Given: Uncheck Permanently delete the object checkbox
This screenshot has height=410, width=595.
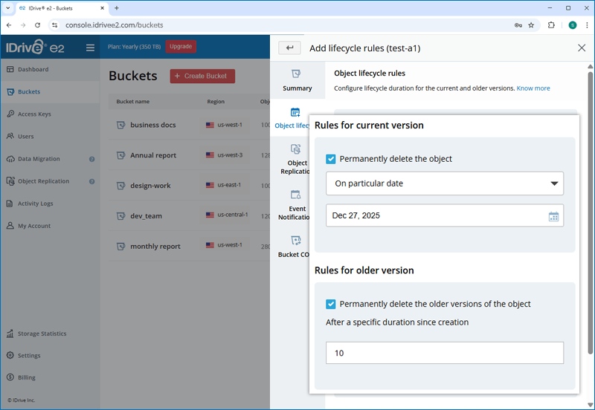Looking at the screenshot, I should click(331, 159).
